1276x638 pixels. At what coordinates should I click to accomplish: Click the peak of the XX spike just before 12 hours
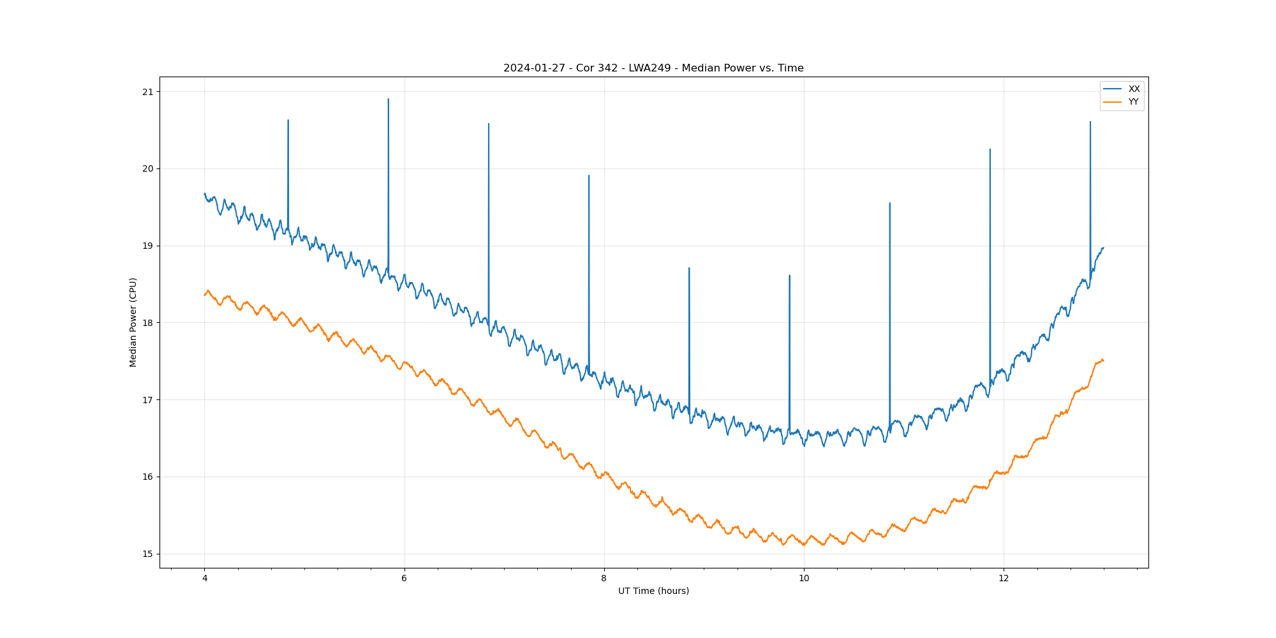point(990,149)
